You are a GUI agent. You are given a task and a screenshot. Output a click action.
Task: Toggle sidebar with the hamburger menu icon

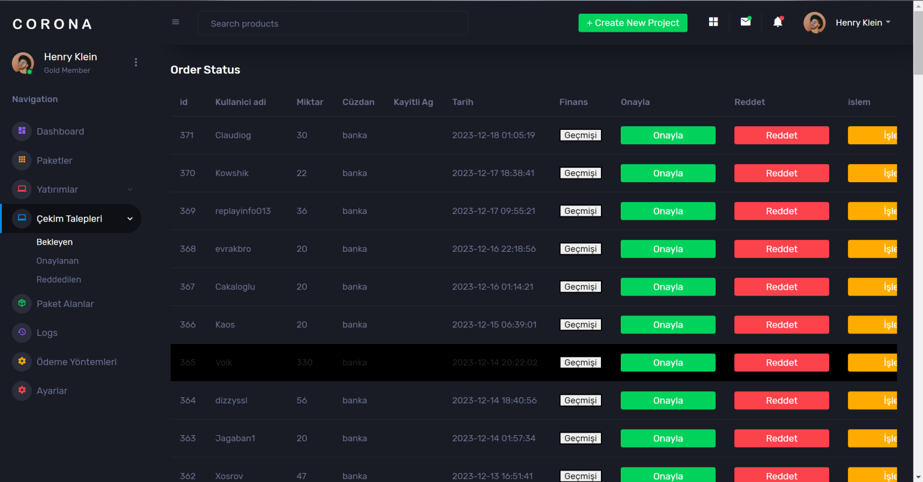tap(175, 22)
